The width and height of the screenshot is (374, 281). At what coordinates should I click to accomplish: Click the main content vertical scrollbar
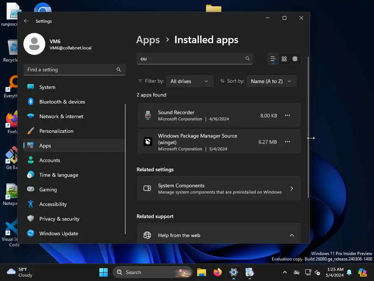[308, 127]
